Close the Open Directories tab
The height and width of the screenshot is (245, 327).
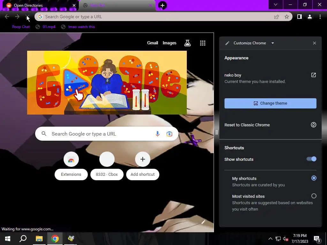(74, 5)
